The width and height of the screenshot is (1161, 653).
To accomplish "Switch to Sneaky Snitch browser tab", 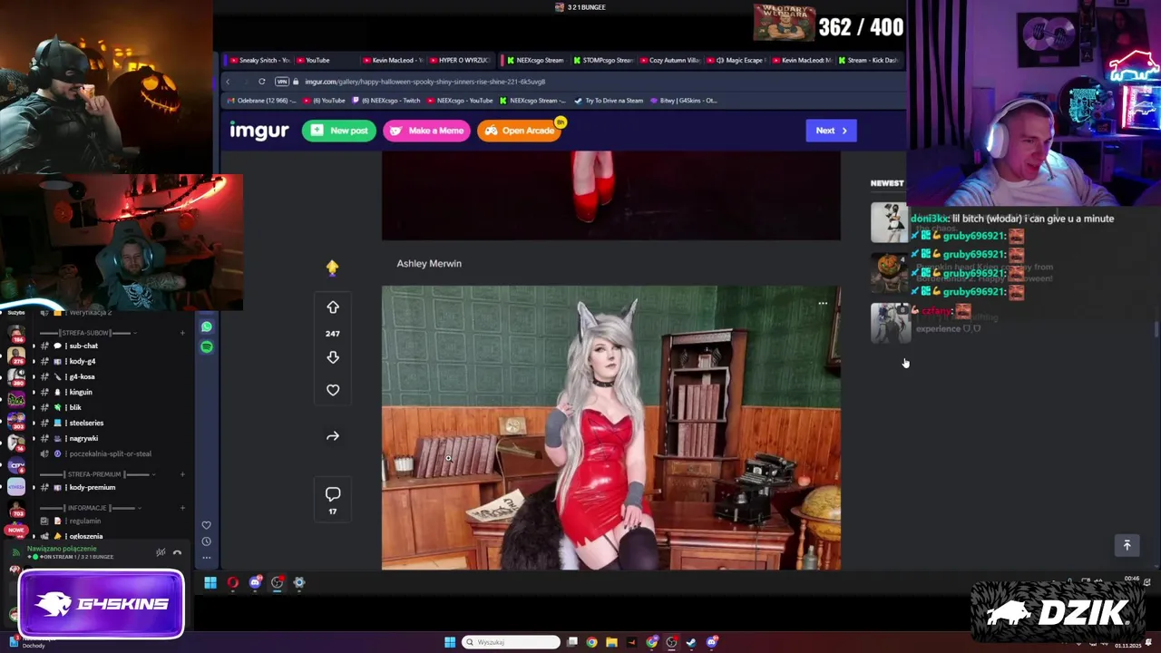I will point(259,60).
